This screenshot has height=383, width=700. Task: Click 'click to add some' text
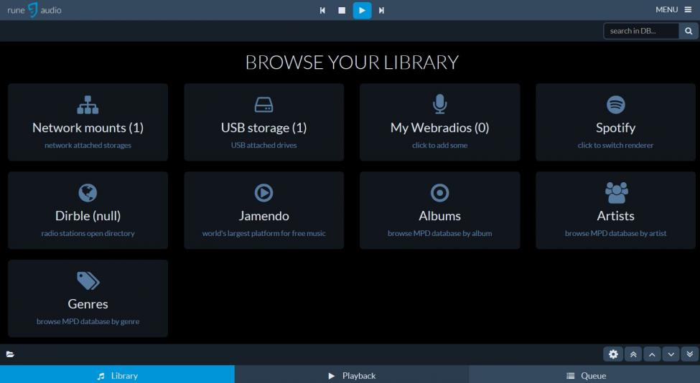tap(439, 146)
